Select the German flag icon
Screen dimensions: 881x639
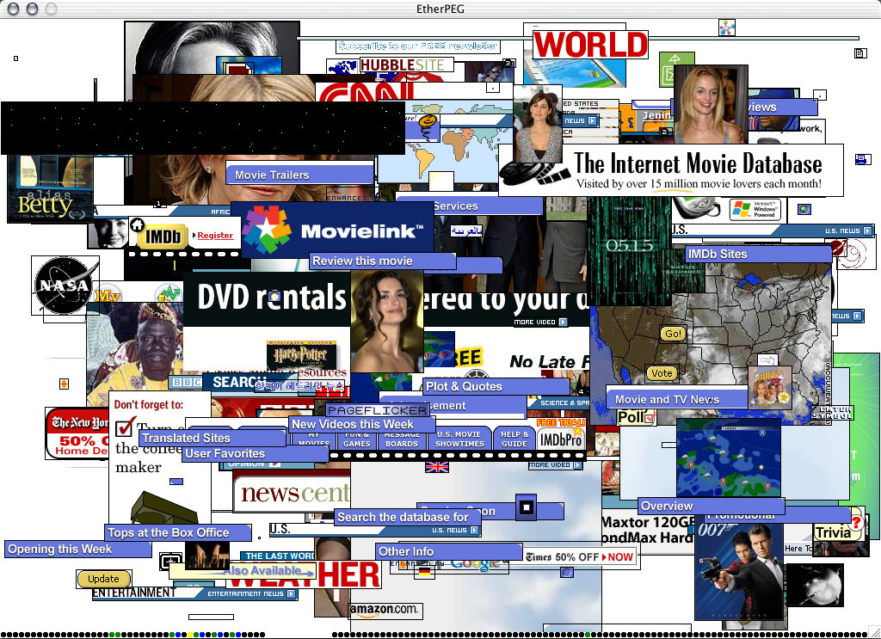[x=424, y=572]
